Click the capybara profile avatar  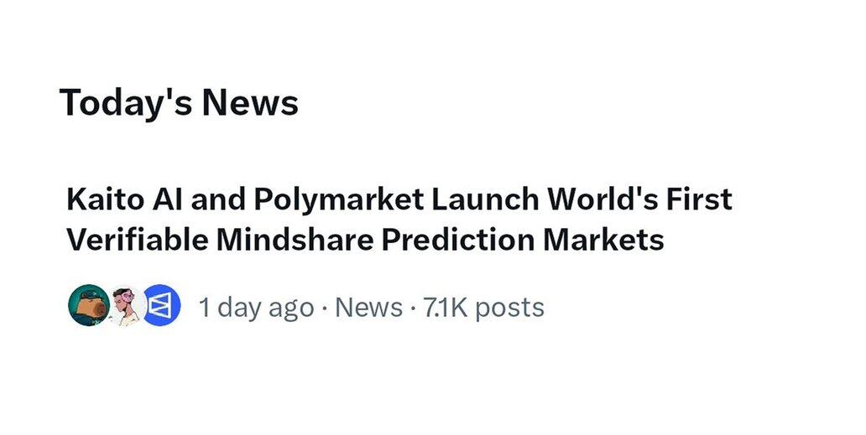[87, 306]
